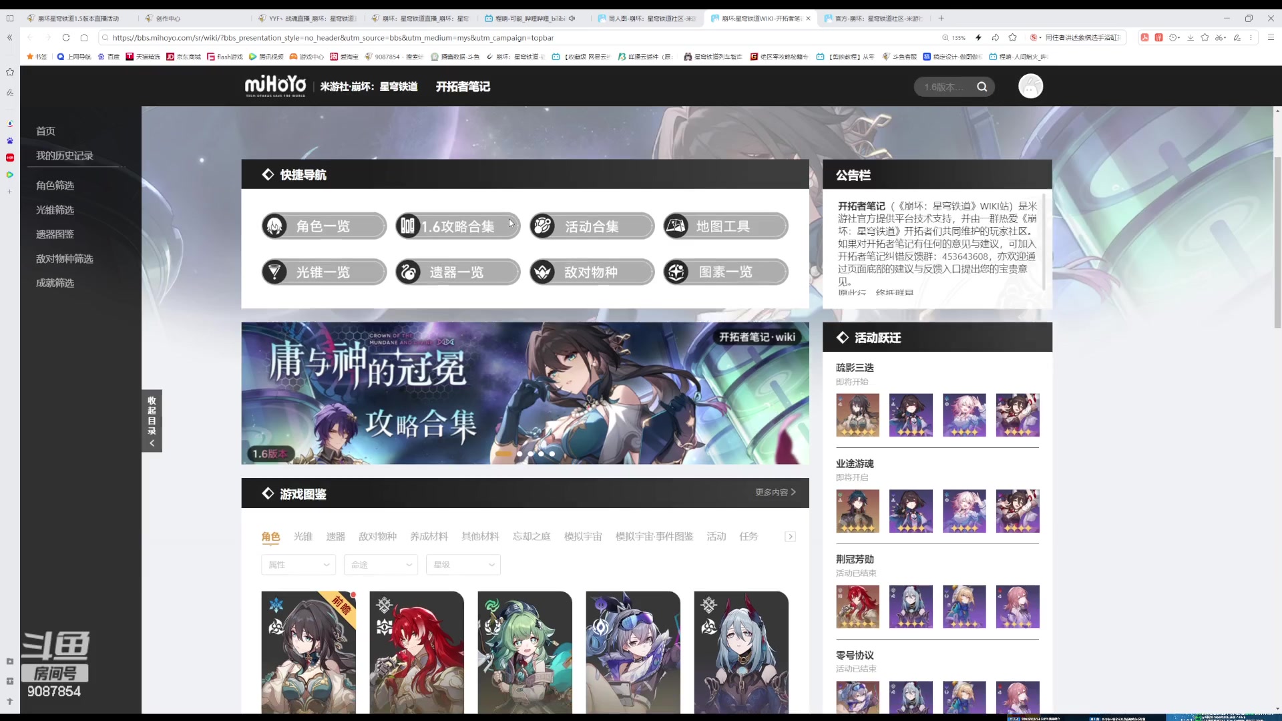
Task: Click browser sidebar favorites star icon
Action: point(10,71)
